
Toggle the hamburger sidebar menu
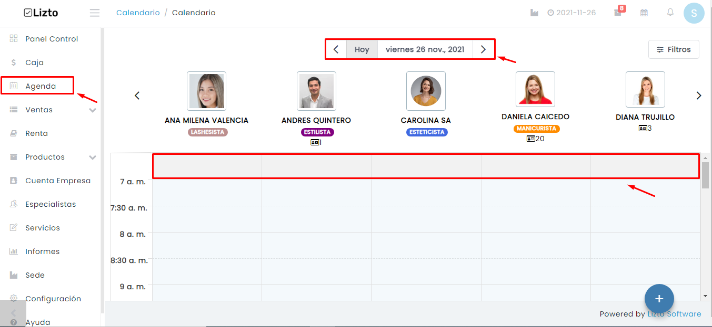click(x=95, y=13)
